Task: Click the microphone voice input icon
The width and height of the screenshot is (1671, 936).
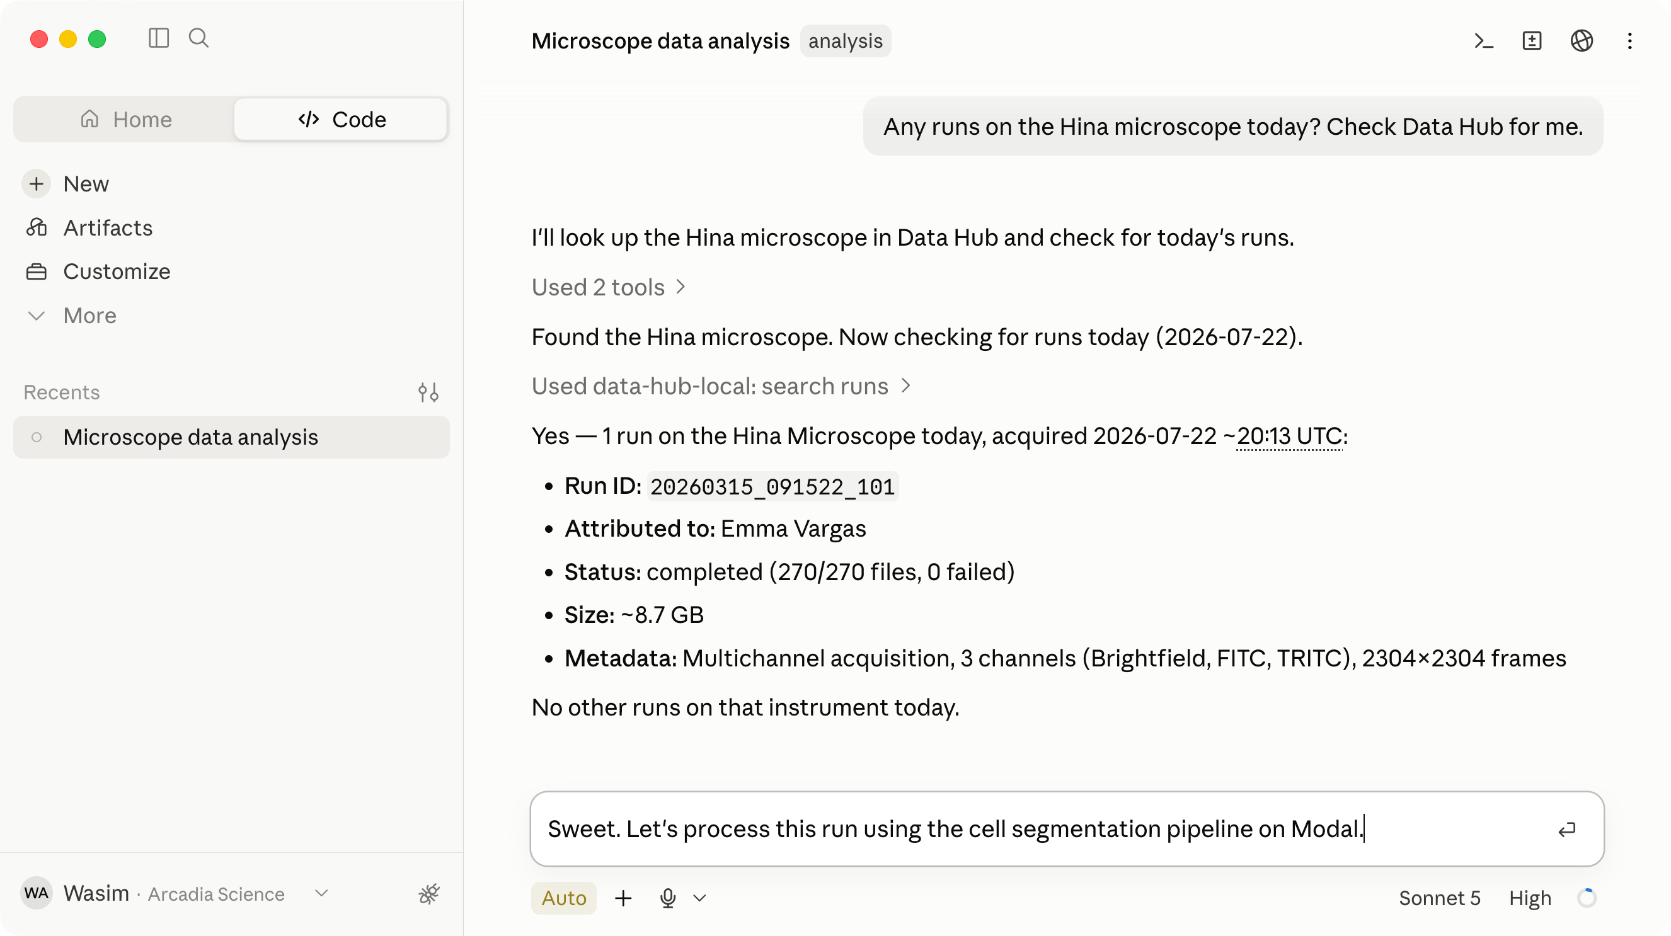Action: [x=667, y=898]
